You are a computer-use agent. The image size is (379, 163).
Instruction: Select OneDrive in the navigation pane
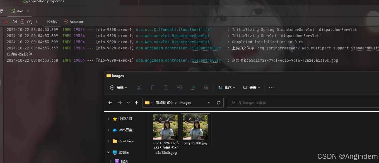tap(123, 141)
